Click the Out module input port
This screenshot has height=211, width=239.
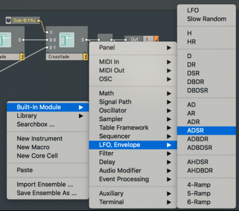[x=126, y=40]
